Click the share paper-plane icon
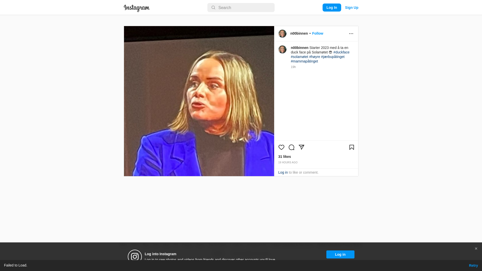Screen dimensions: 482x271 301,147
